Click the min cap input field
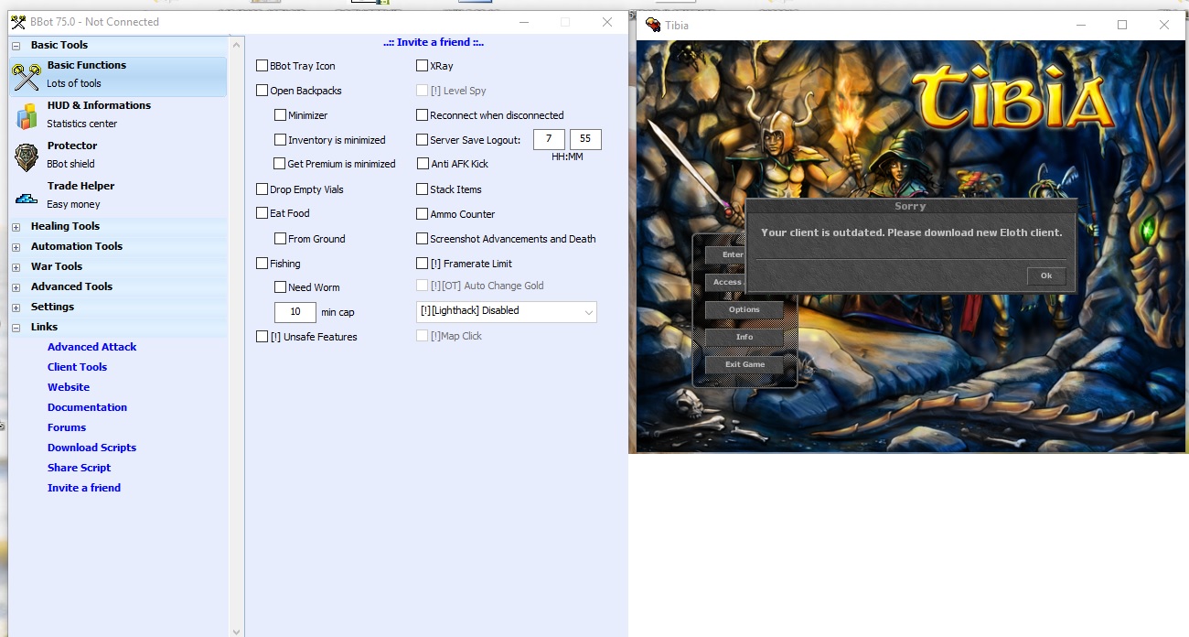1189x637 pixels. pyautogui.click(x=295, y=312)
